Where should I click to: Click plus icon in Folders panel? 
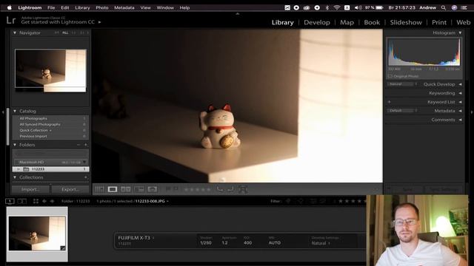tap(86, 145)
